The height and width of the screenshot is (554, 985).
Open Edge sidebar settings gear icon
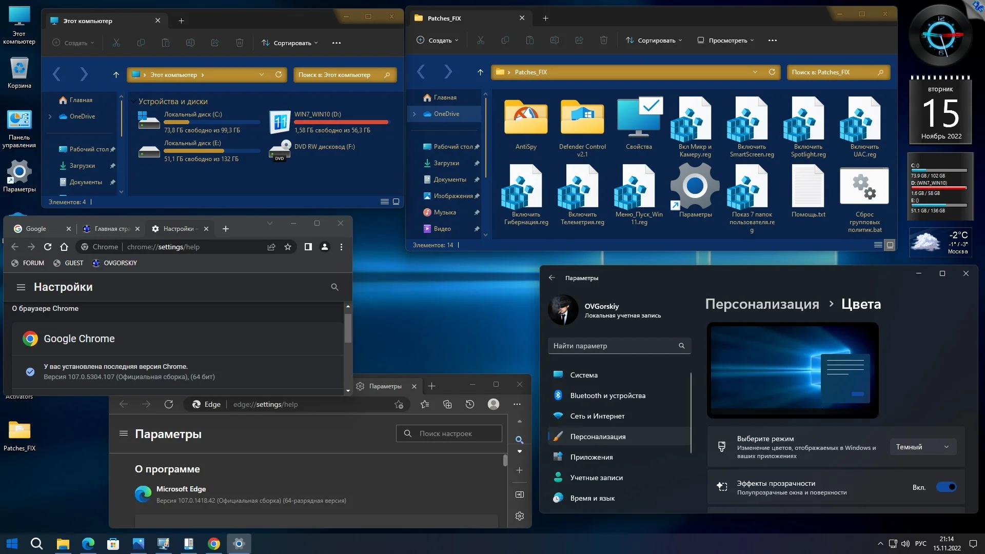[x=519, y=516]
